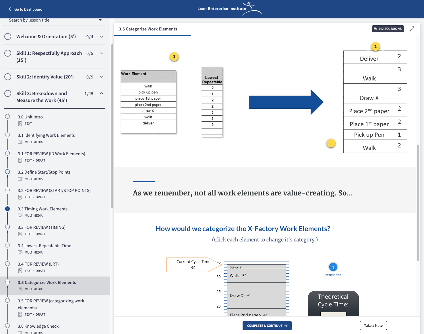Viewport: 424px width, 334px height.
Task: Click the text icon under 3.0 Unit Intro
Action: click(20, 124)
